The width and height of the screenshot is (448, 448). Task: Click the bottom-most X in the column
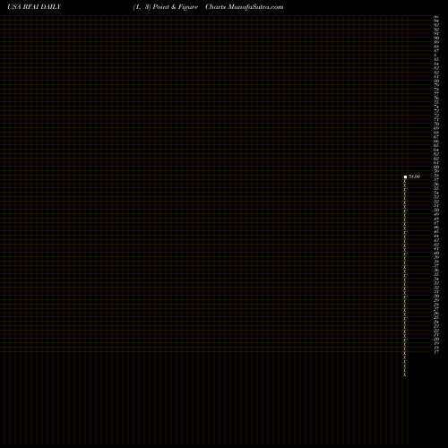tap(405, 374)
